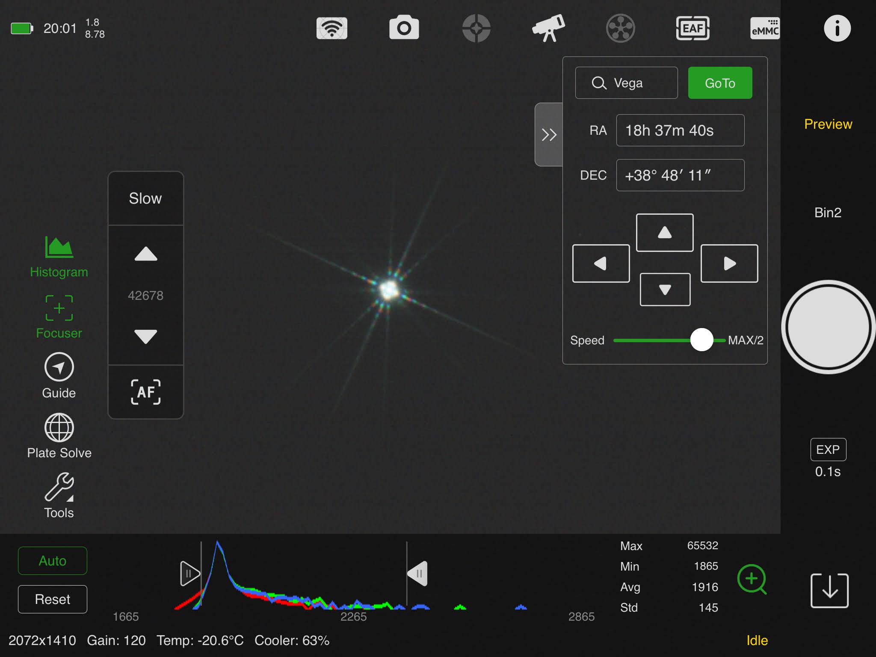Expand the Tools menu
876x657 pixels.
point(59,496)
